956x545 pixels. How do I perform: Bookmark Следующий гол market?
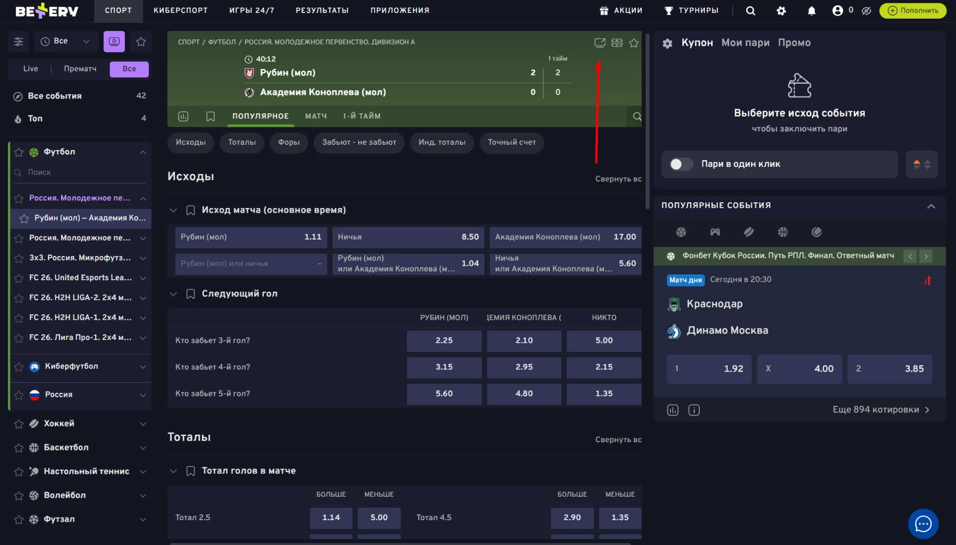(x=190, y=294)
